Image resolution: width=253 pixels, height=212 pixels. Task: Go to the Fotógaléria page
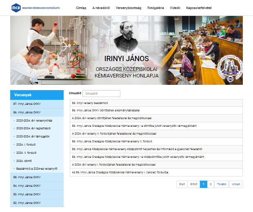(x=155, y=8)
